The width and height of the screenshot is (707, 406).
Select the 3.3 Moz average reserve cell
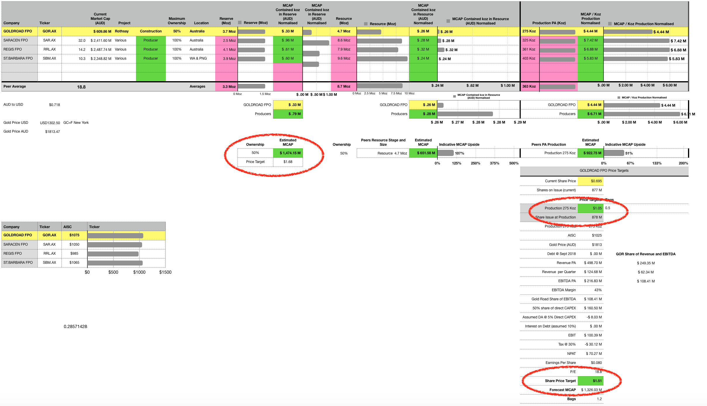point(227,86)
